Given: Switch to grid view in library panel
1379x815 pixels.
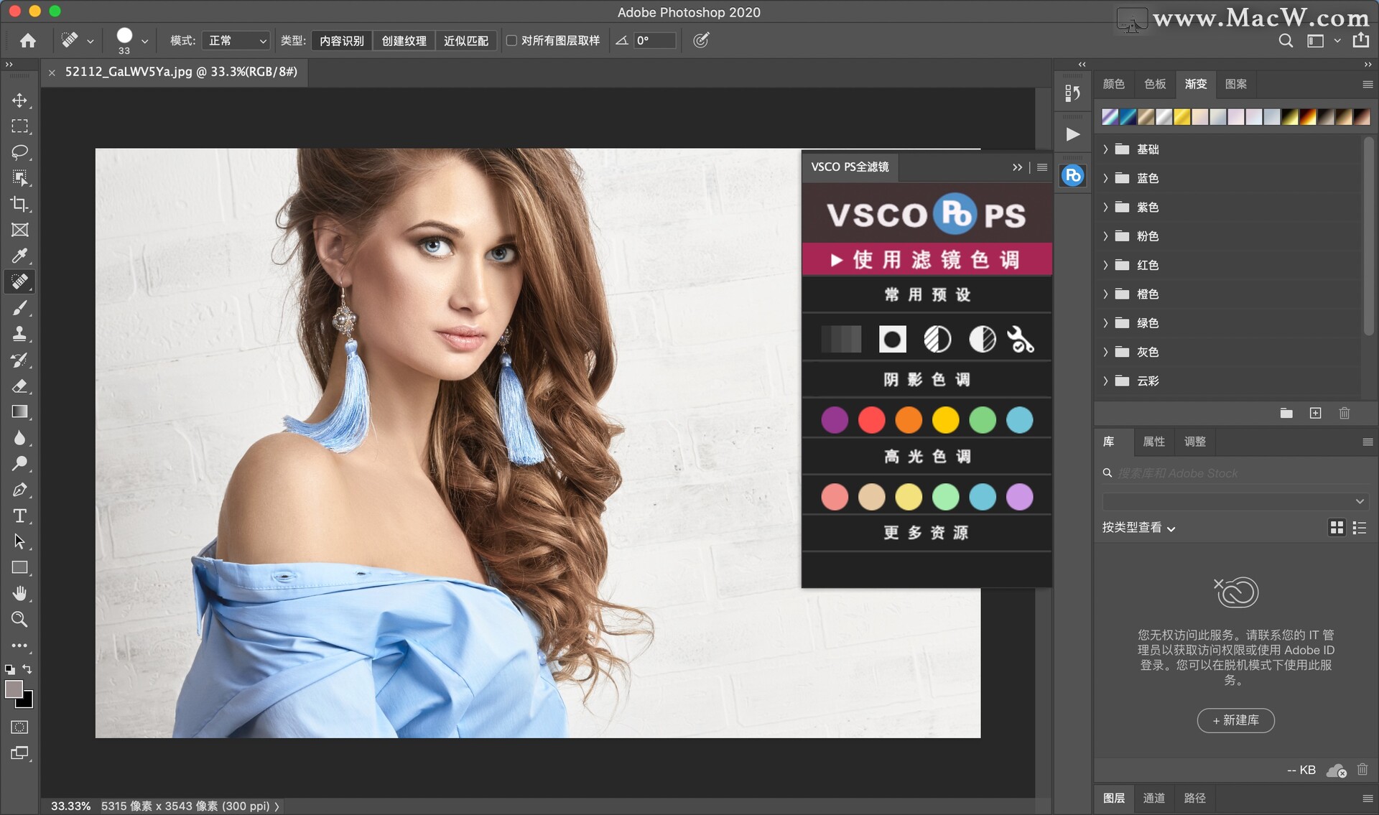Looking at the screenshot, I should click(x=1337, y=528).
